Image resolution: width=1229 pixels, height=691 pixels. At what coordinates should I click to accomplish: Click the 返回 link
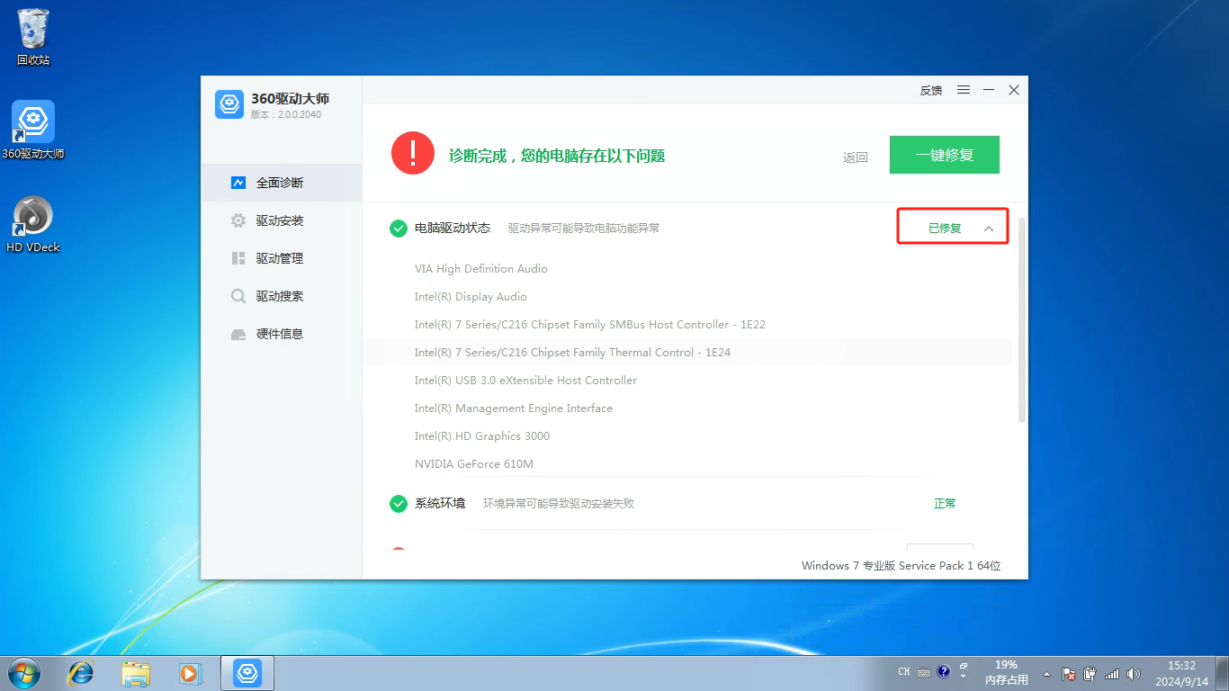click(856, 157)
